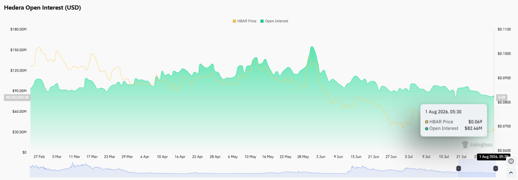518x180 pixels.
Task: Click the scroll-to-top chevron button
Action: point(511,172)
